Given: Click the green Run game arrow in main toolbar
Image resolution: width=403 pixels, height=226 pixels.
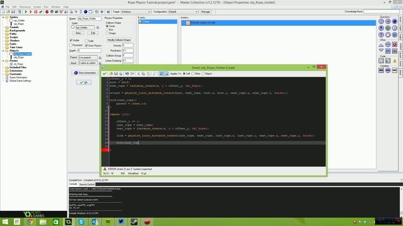Looking at the screenshot, I should point(26,12).
